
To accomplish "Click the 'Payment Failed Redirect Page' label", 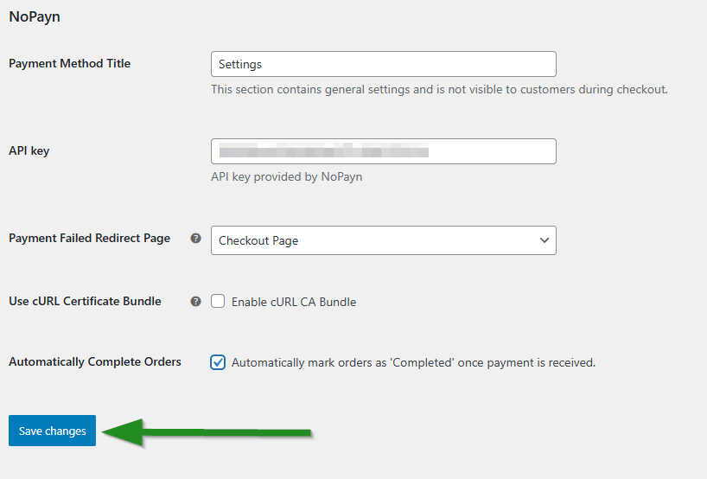I will click(89, 238).
